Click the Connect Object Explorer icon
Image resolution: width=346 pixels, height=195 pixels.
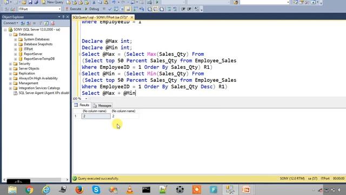click(23, 23)
